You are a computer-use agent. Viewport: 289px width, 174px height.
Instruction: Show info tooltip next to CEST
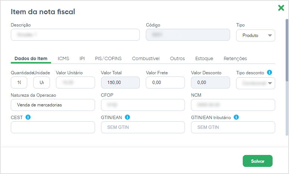pyautogui.click(x=28, y=117)
